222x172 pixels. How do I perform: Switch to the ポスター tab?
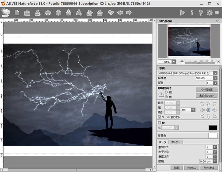(x=176, y=142)
